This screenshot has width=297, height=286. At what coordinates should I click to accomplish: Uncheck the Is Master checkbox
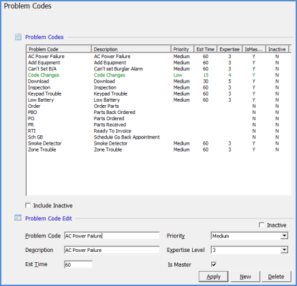[x=214, y=264]
